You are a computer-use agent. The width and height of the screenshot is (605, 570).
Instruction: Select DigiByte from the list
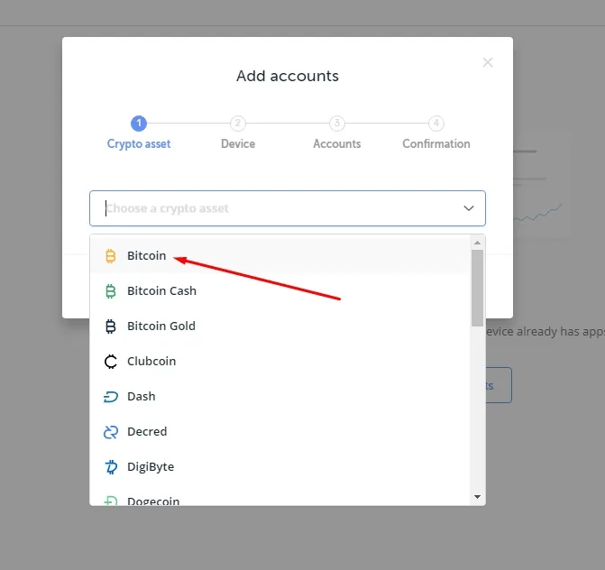pos(280,467)
